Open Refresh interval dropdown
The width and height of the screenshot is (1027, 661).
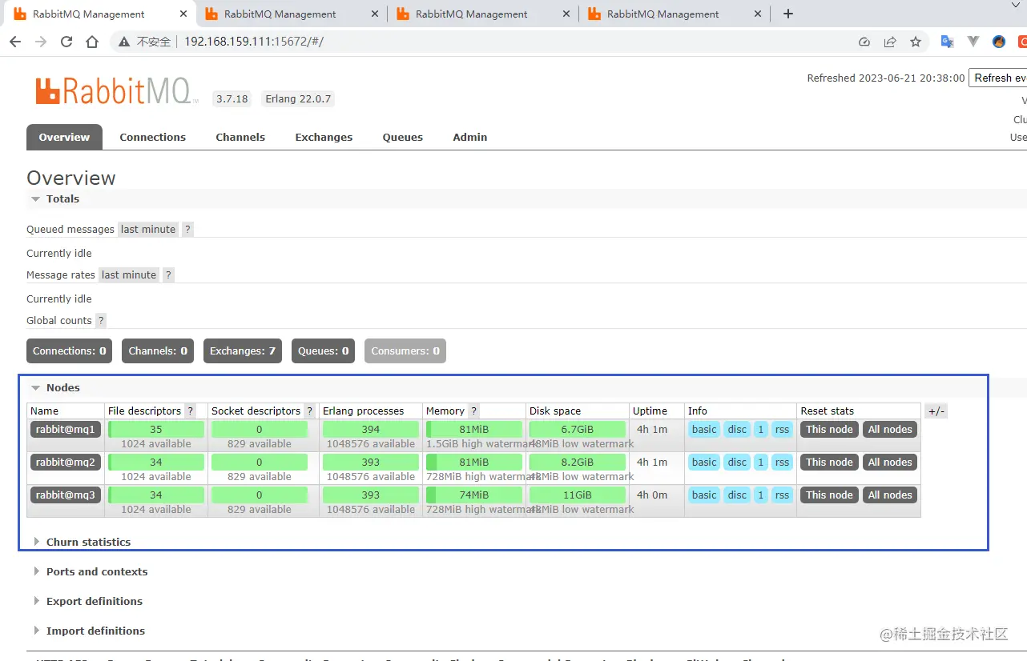(998, 78)
